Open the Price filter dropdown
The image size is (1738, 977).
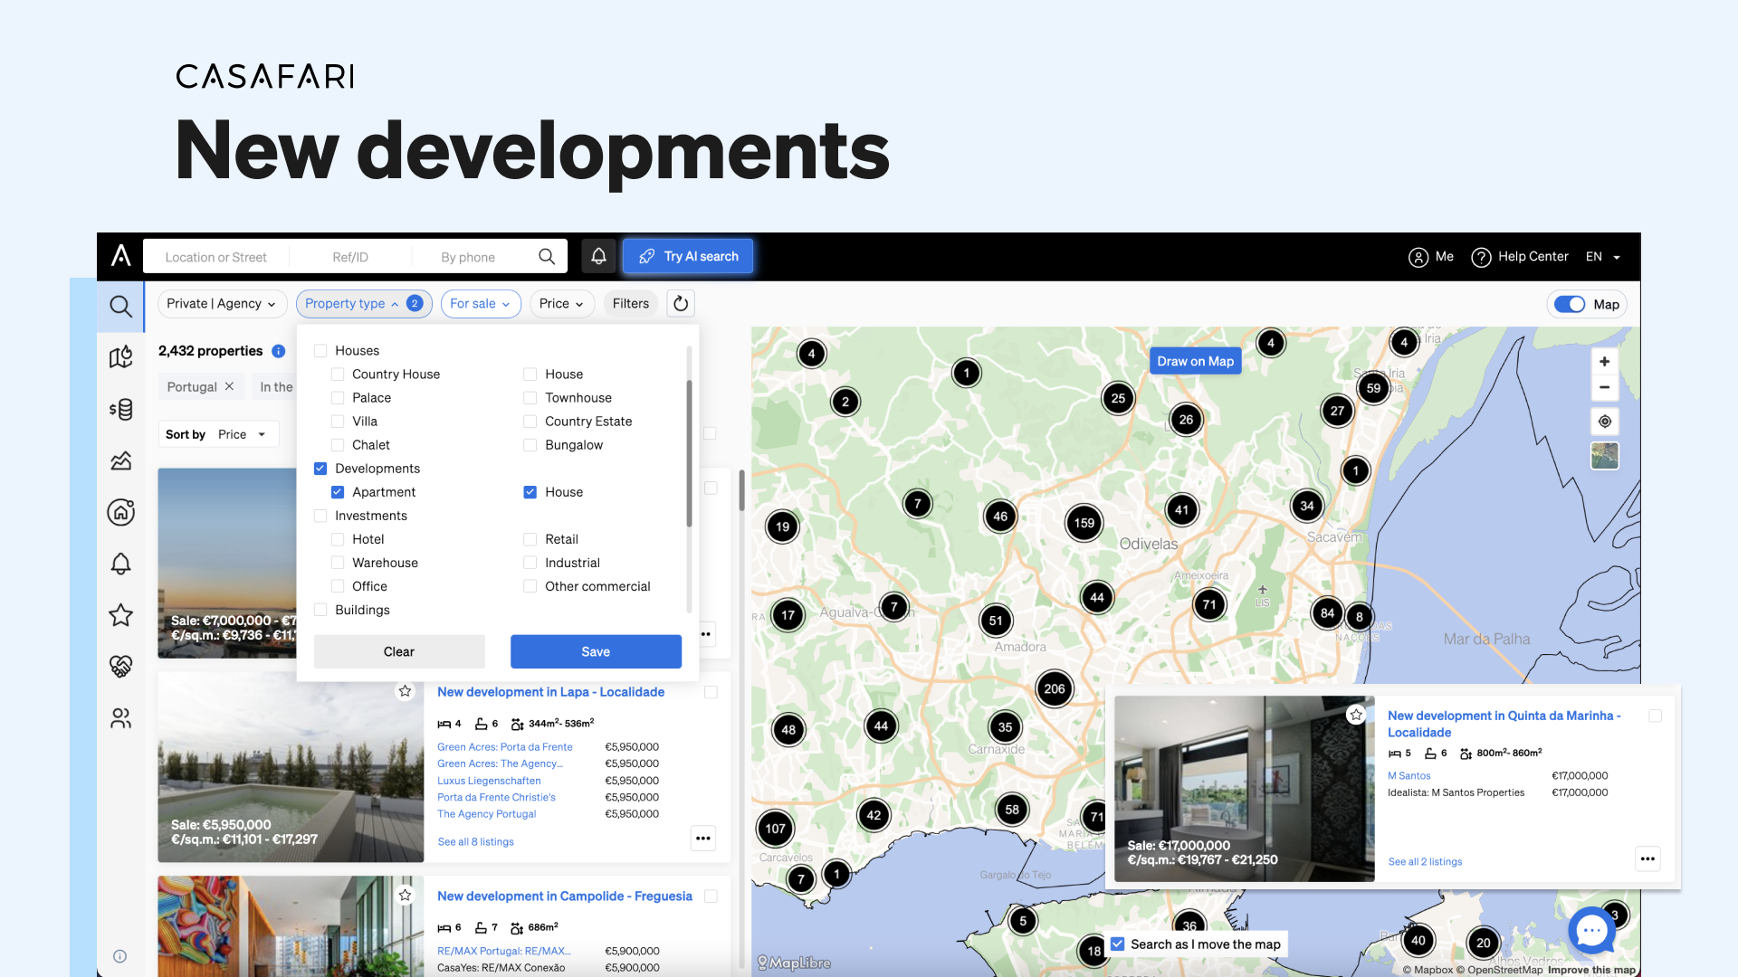point(562,304)
